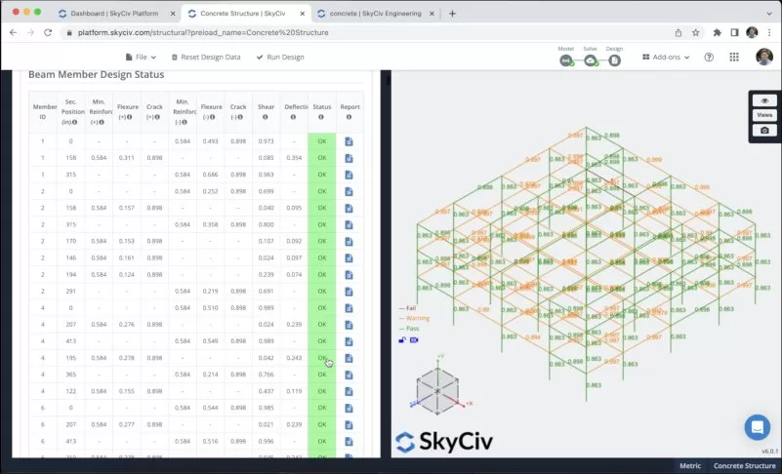This screenshot has height=474, width=782.
Task: Close the Dashboard | SkyCiv Platform tab
Action: 173,14
